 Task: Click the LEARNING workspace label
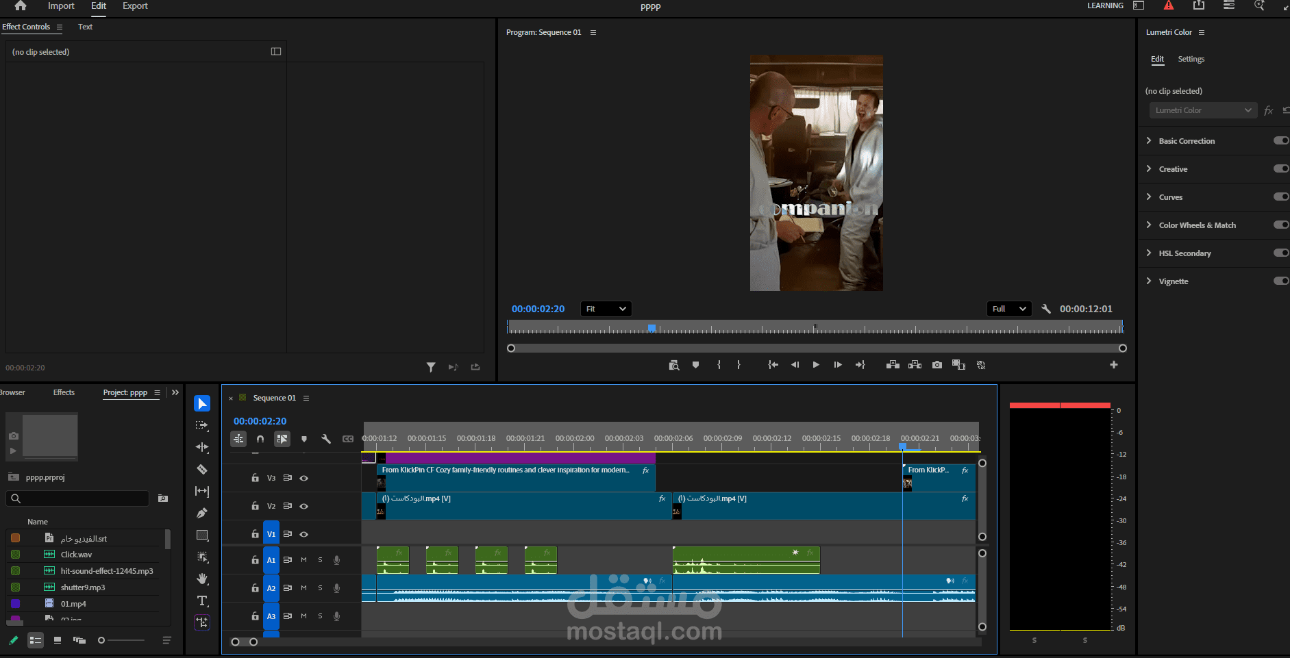pos(1105,5)
